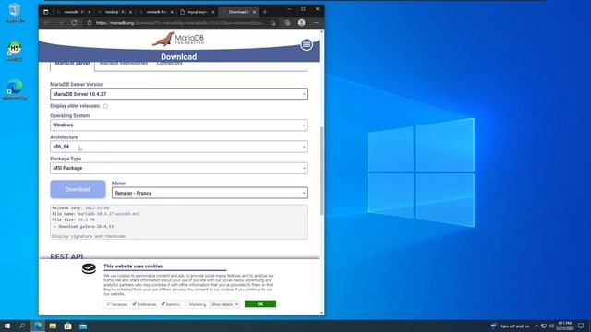Viewport: 591px width, 332px height.
Task: Switch to the MariaDB Repositories tab
Action: click(123, 64)
